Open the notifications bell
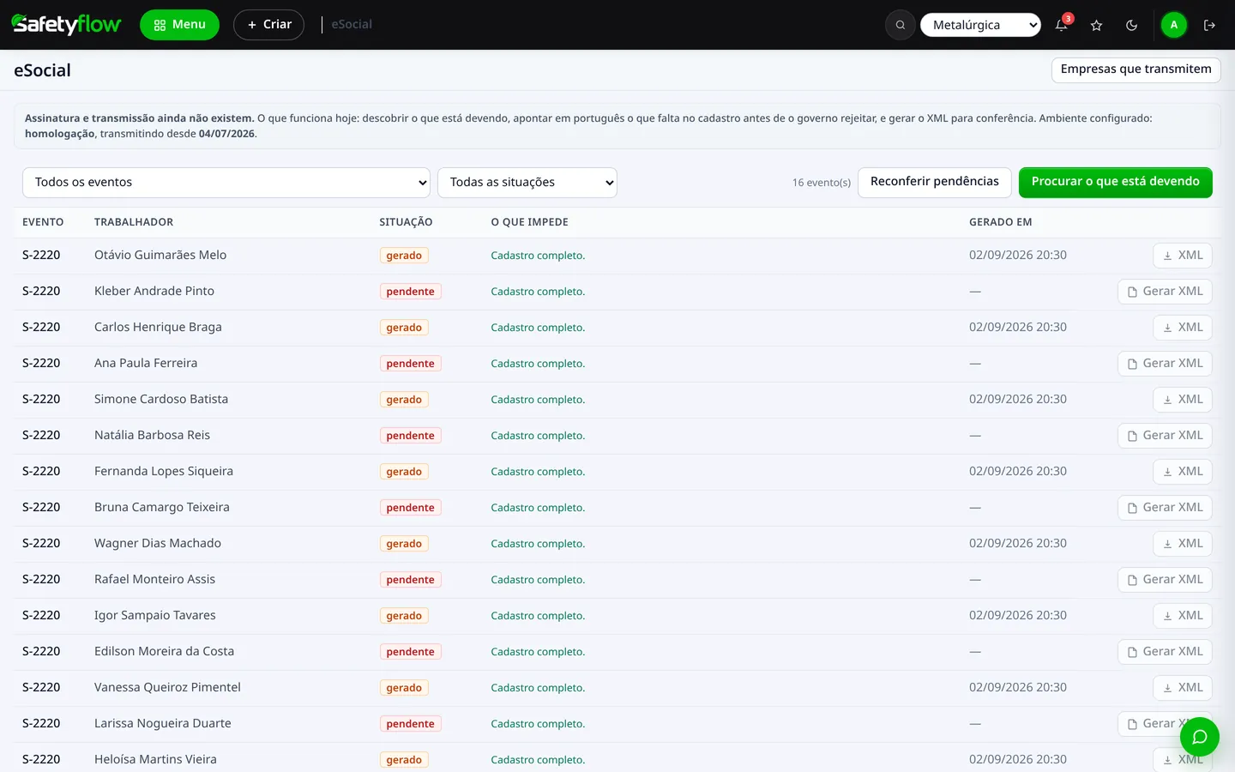 pos(1062,25)
